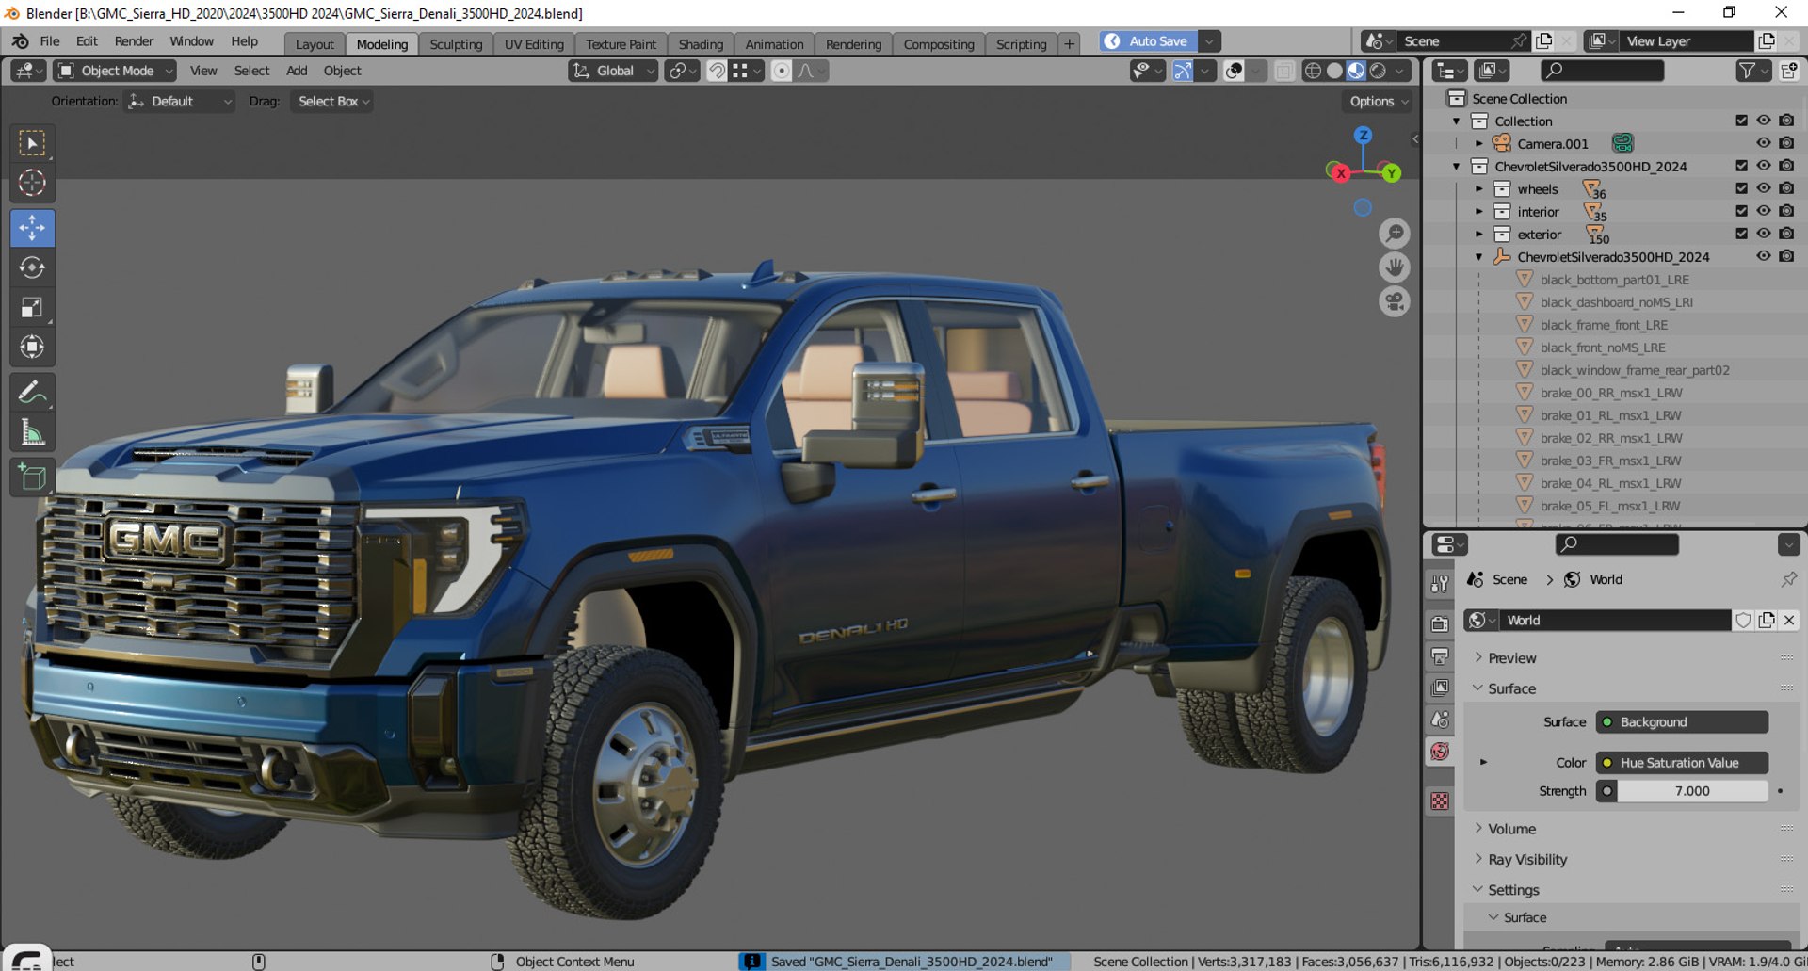Toggle the snapping magnet icon
1808x971 pixels.
(x=717, y=71)
